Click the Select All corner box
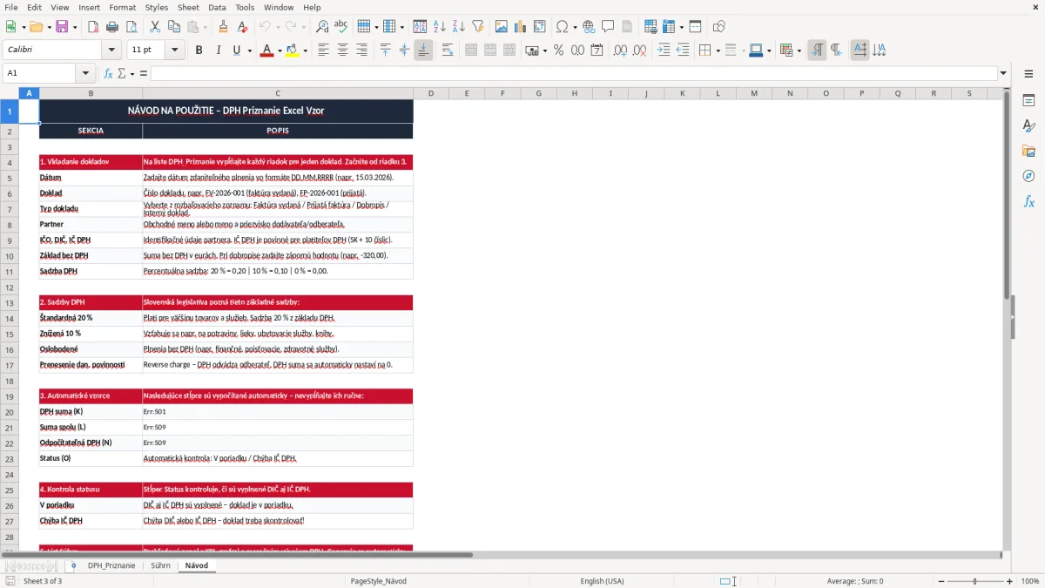The height and width of the screenshot is (588, 1045). 10,93
